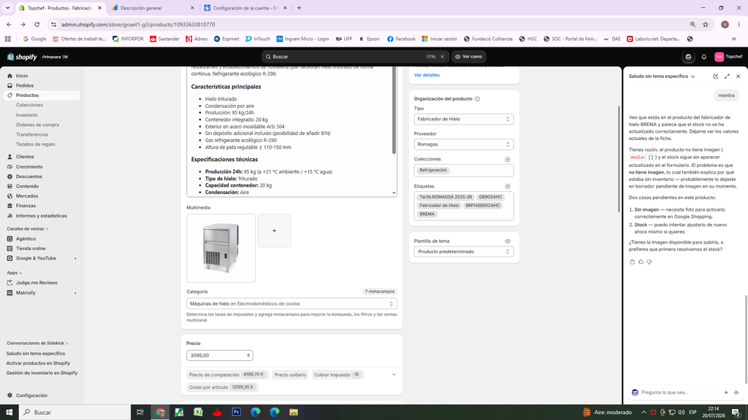Image resolution: width=748 pixels, height=420 pixels.
Task: Add attachment with Sidekick plus icon
Action: pyautogui.click(x=726, y=392)
